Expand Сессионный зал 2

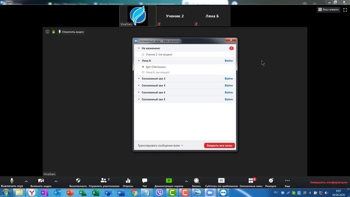(x=139, y=79)
